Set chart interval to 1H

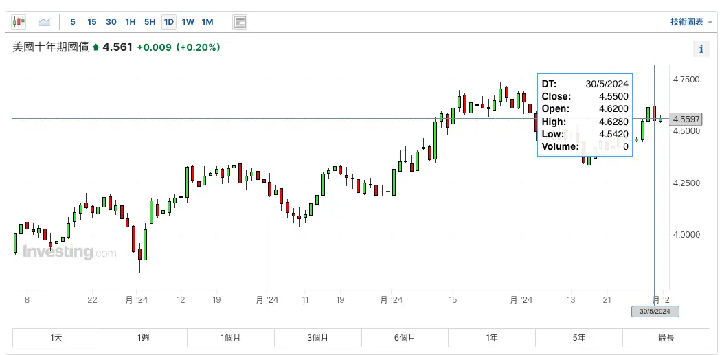pos(131,22)
